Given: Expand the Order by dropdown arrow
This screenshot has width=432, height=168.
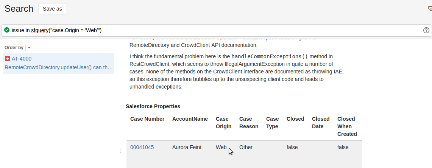Looking at the screenshot, I should 29,48.
